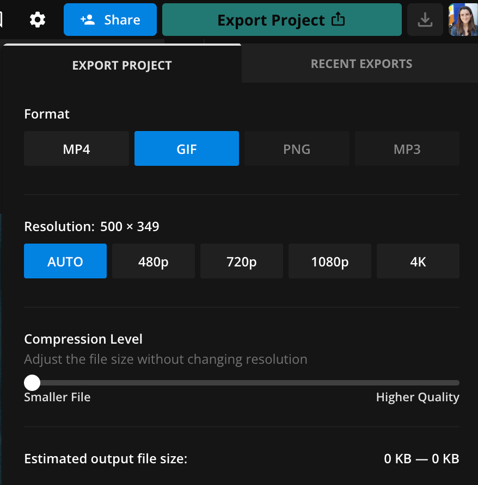Select the Export Project tab
478x485 pixels.
click(x=122, y=66)
